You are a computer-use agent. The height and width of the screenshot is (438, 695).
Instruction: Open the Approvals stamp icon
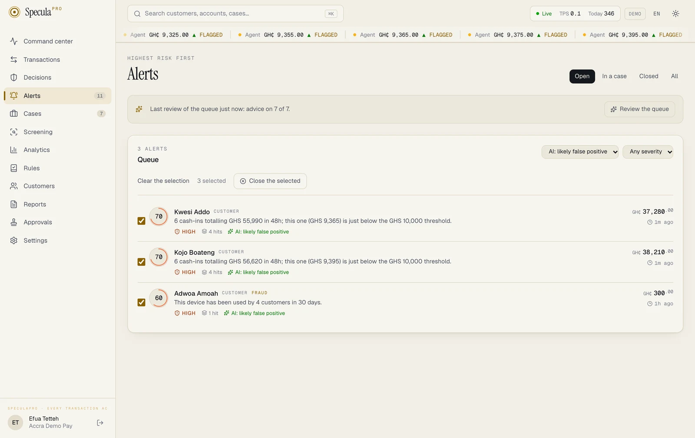click(14, 222)
